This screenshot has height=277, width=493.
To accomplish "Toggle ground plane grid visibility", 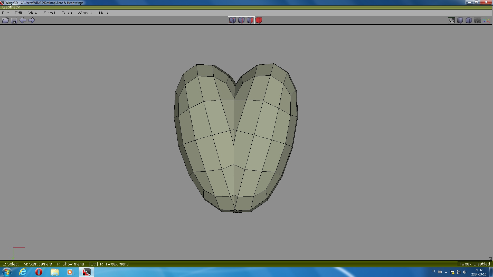I will (x=477, y=20).
